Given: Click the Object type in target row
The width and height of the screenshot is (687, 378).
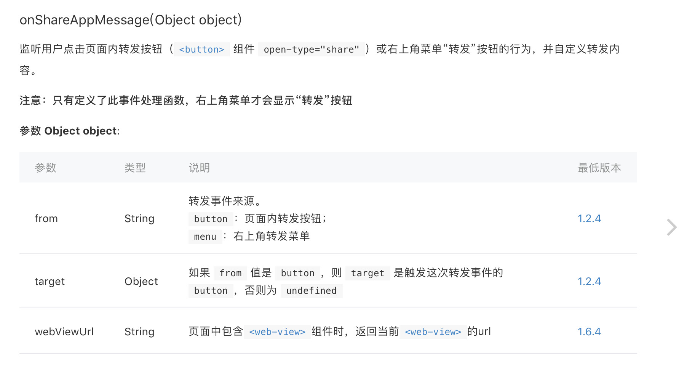Looking at the screenshot, I should 141,282.
